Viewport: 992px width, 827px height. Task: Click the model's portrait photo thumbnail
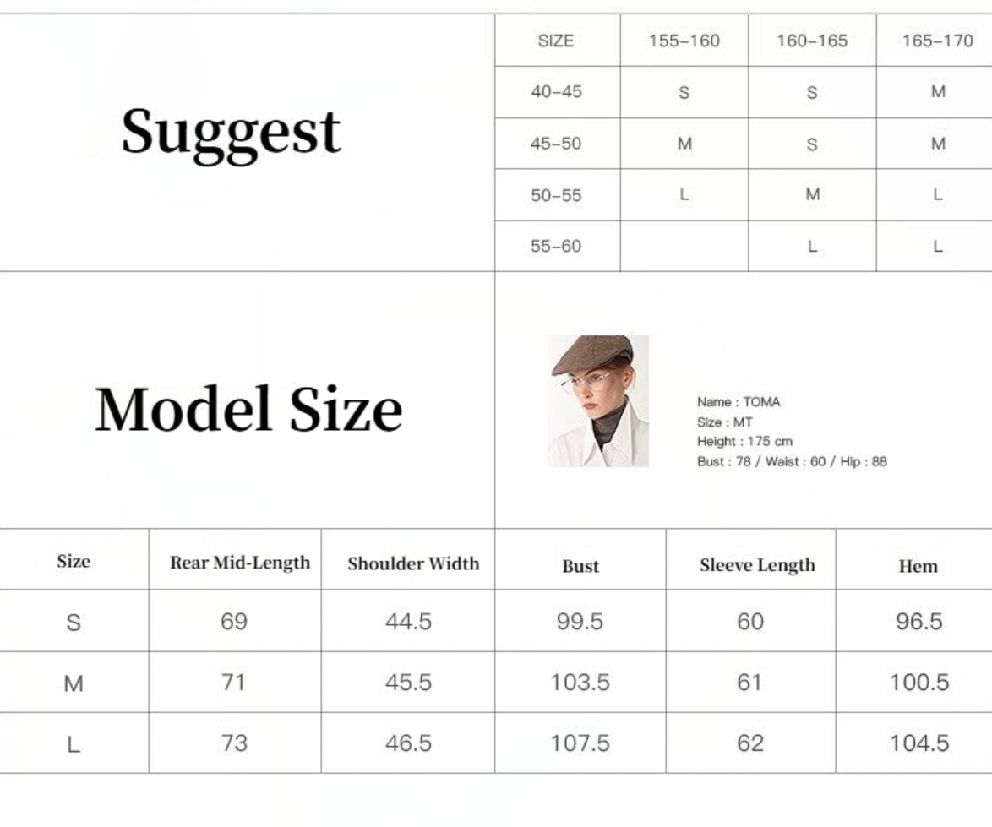(598, 400)
